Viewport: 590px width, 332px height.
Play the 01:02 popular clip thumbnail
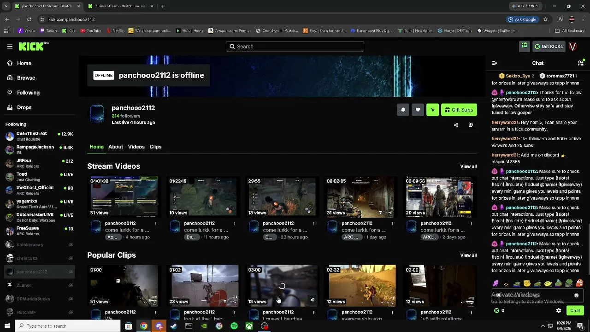click(203, 285)
